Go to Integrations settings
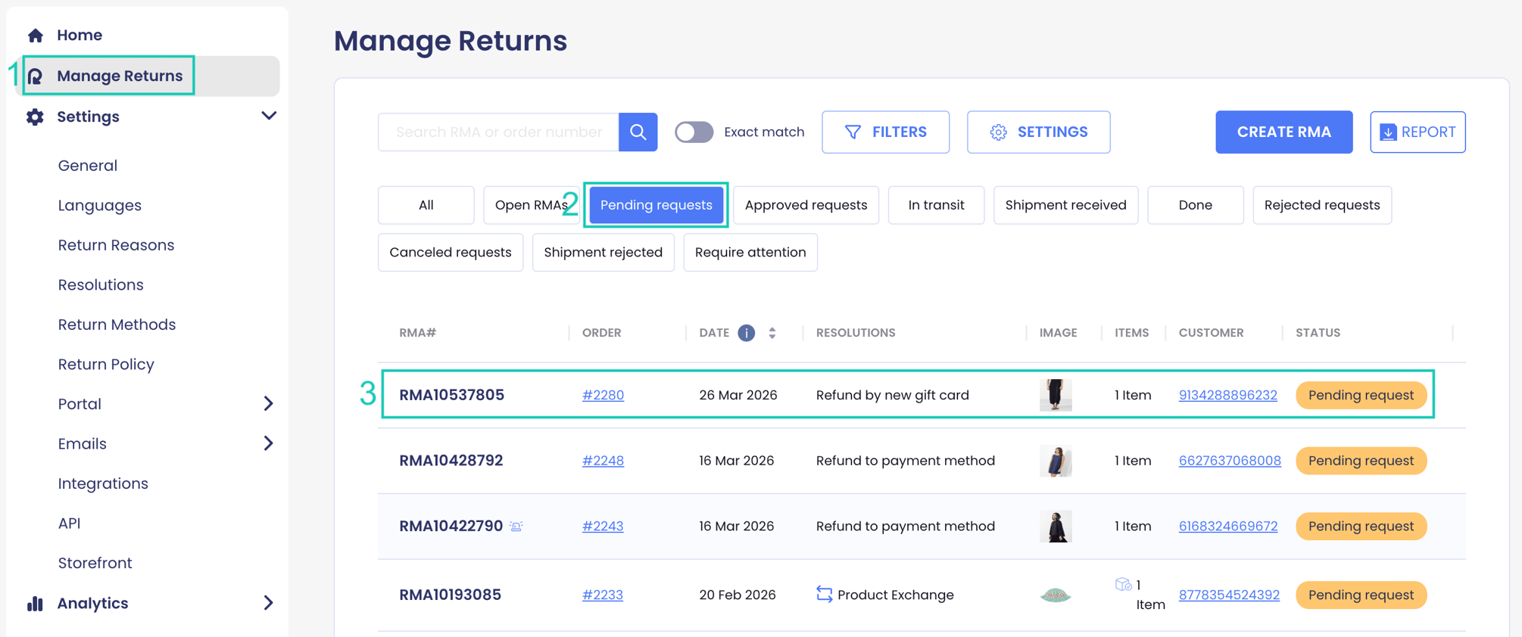 (103, 483)
